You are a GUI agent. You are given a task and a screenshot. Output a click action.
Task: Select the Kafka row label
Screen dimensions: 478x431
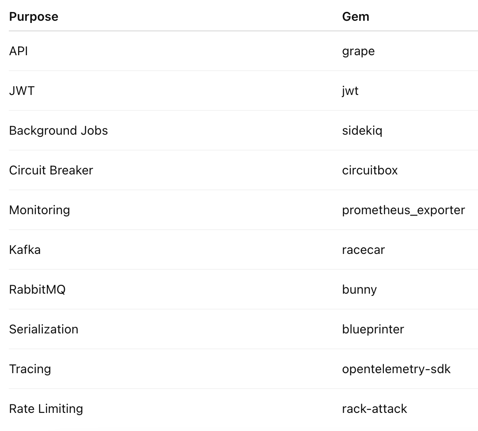click(25, 250)
